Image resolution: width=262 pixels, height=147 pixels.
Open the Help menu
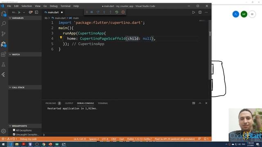point(76,6)
